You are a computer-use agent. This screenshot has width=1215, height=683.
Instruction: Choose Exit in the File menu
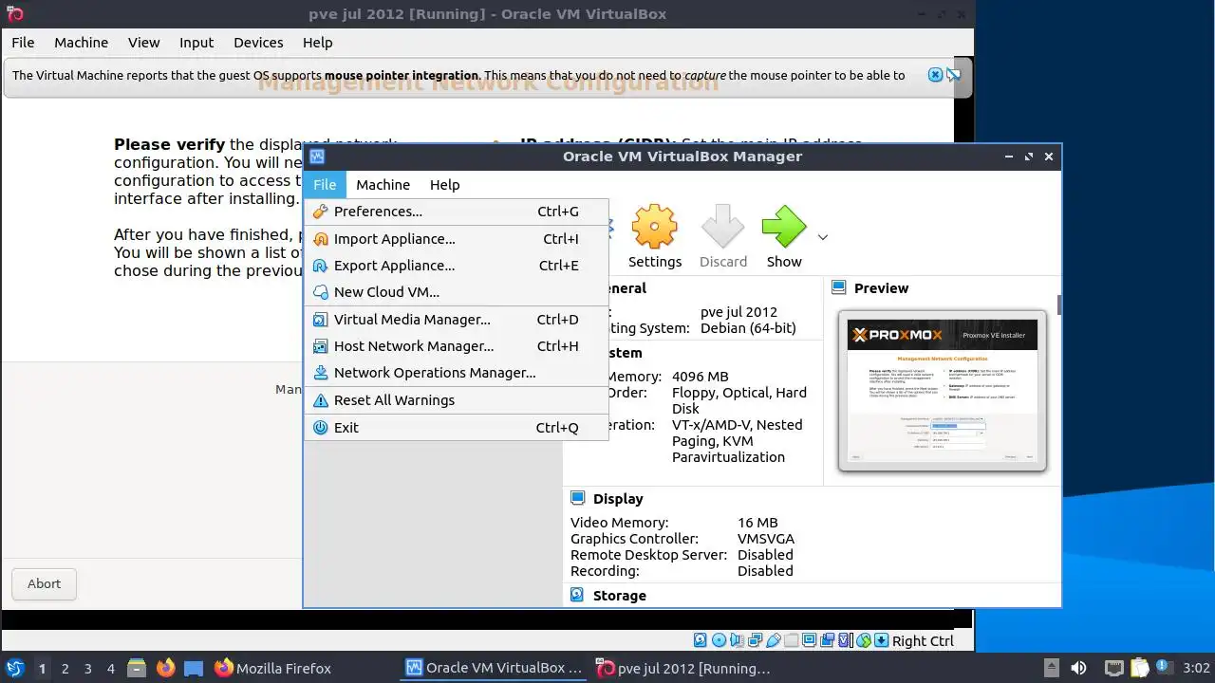click(456, 428)
